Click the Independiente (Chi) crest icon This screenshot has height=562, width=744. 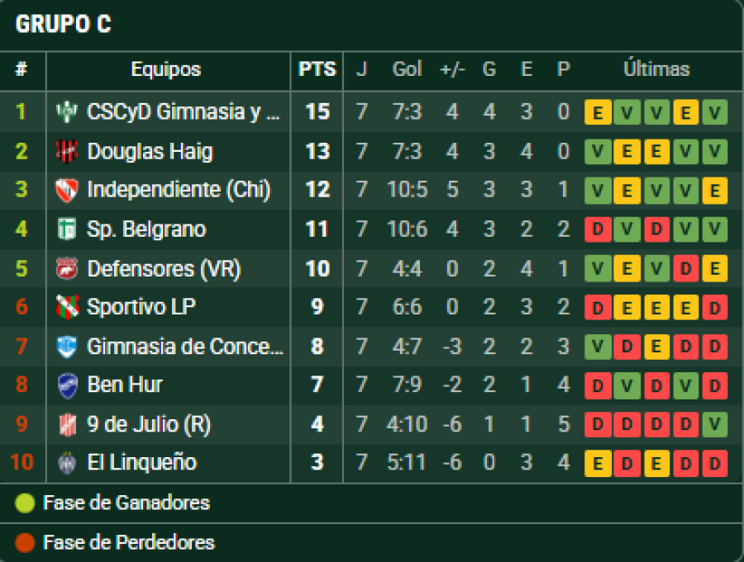[66, 190]
